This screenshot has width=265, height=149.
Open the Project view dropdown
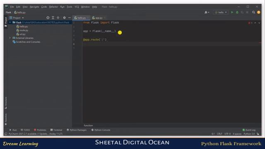17,18
